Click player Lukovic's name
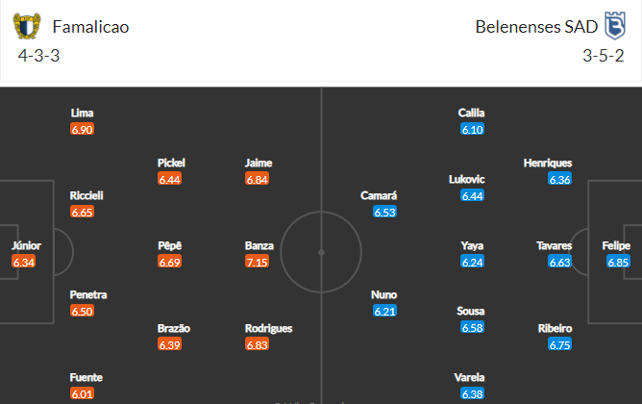 [467, 179]
